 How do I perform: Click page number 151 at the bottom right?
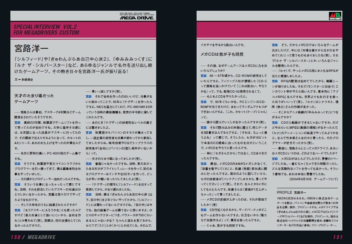coord(338,237)
